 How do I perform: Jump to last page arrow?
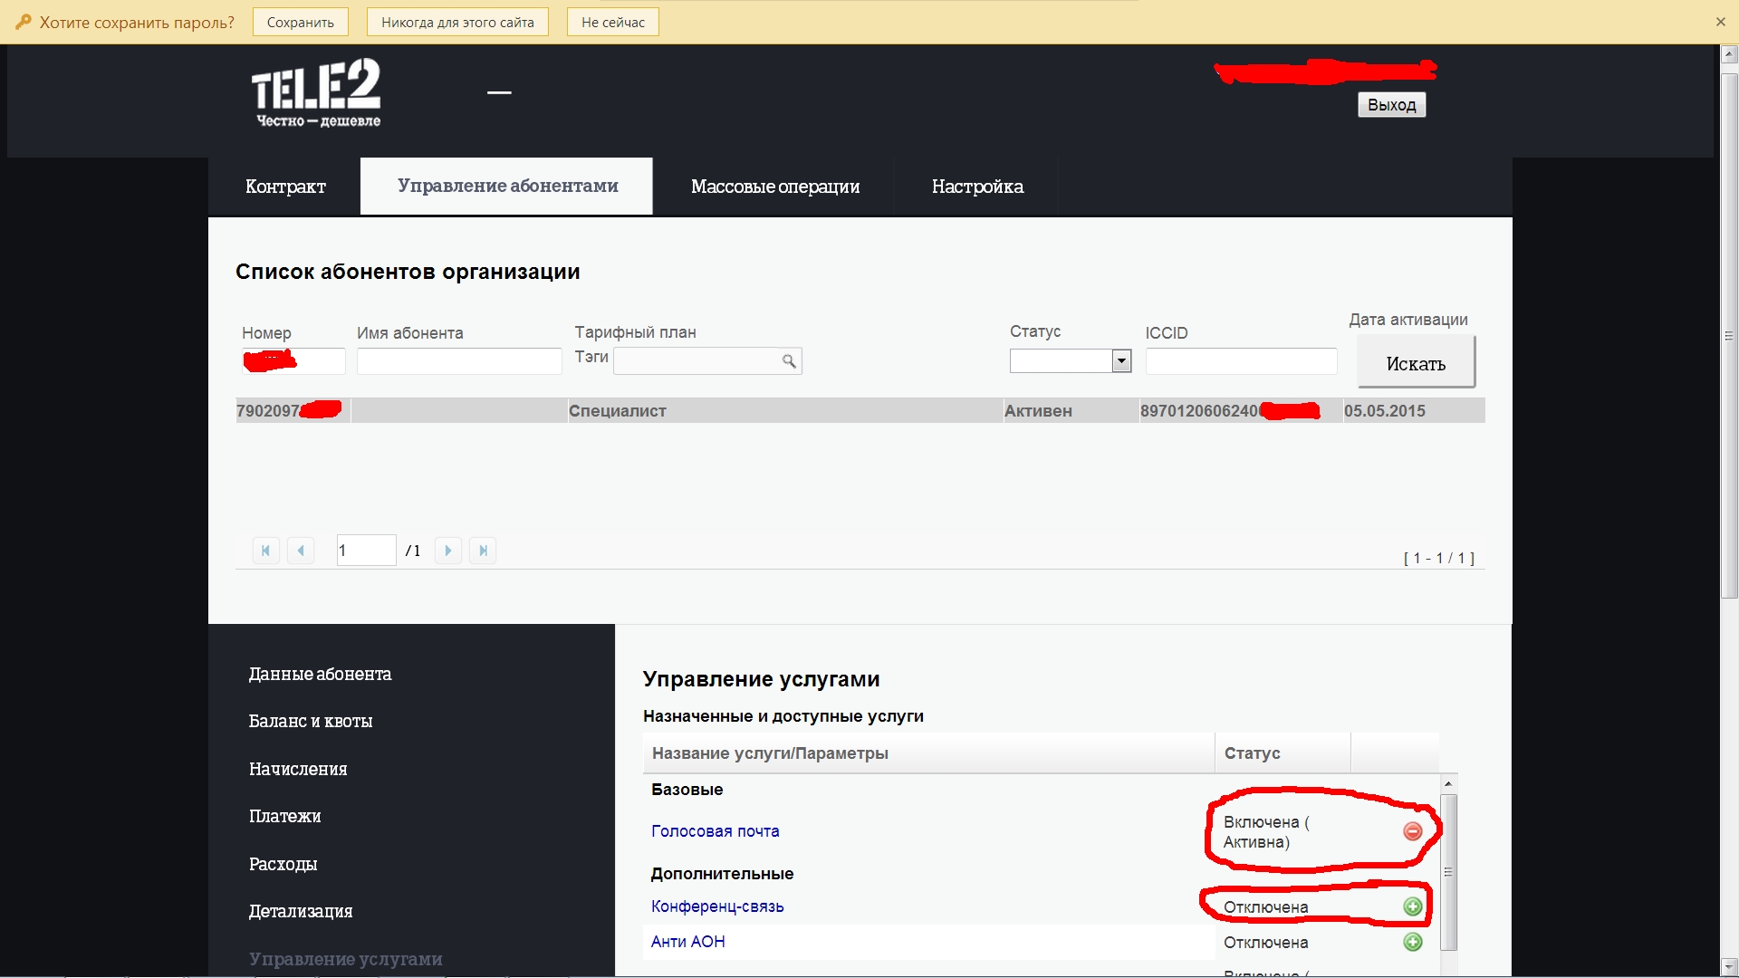click(x=483, y=551)
